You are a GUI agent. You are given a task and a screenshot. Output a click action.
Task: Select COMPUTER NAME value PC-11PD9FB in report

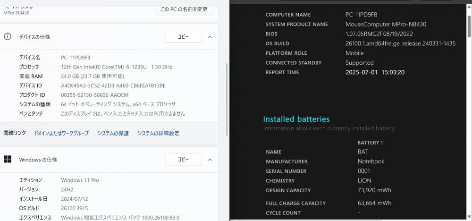(x=361, y=15)
